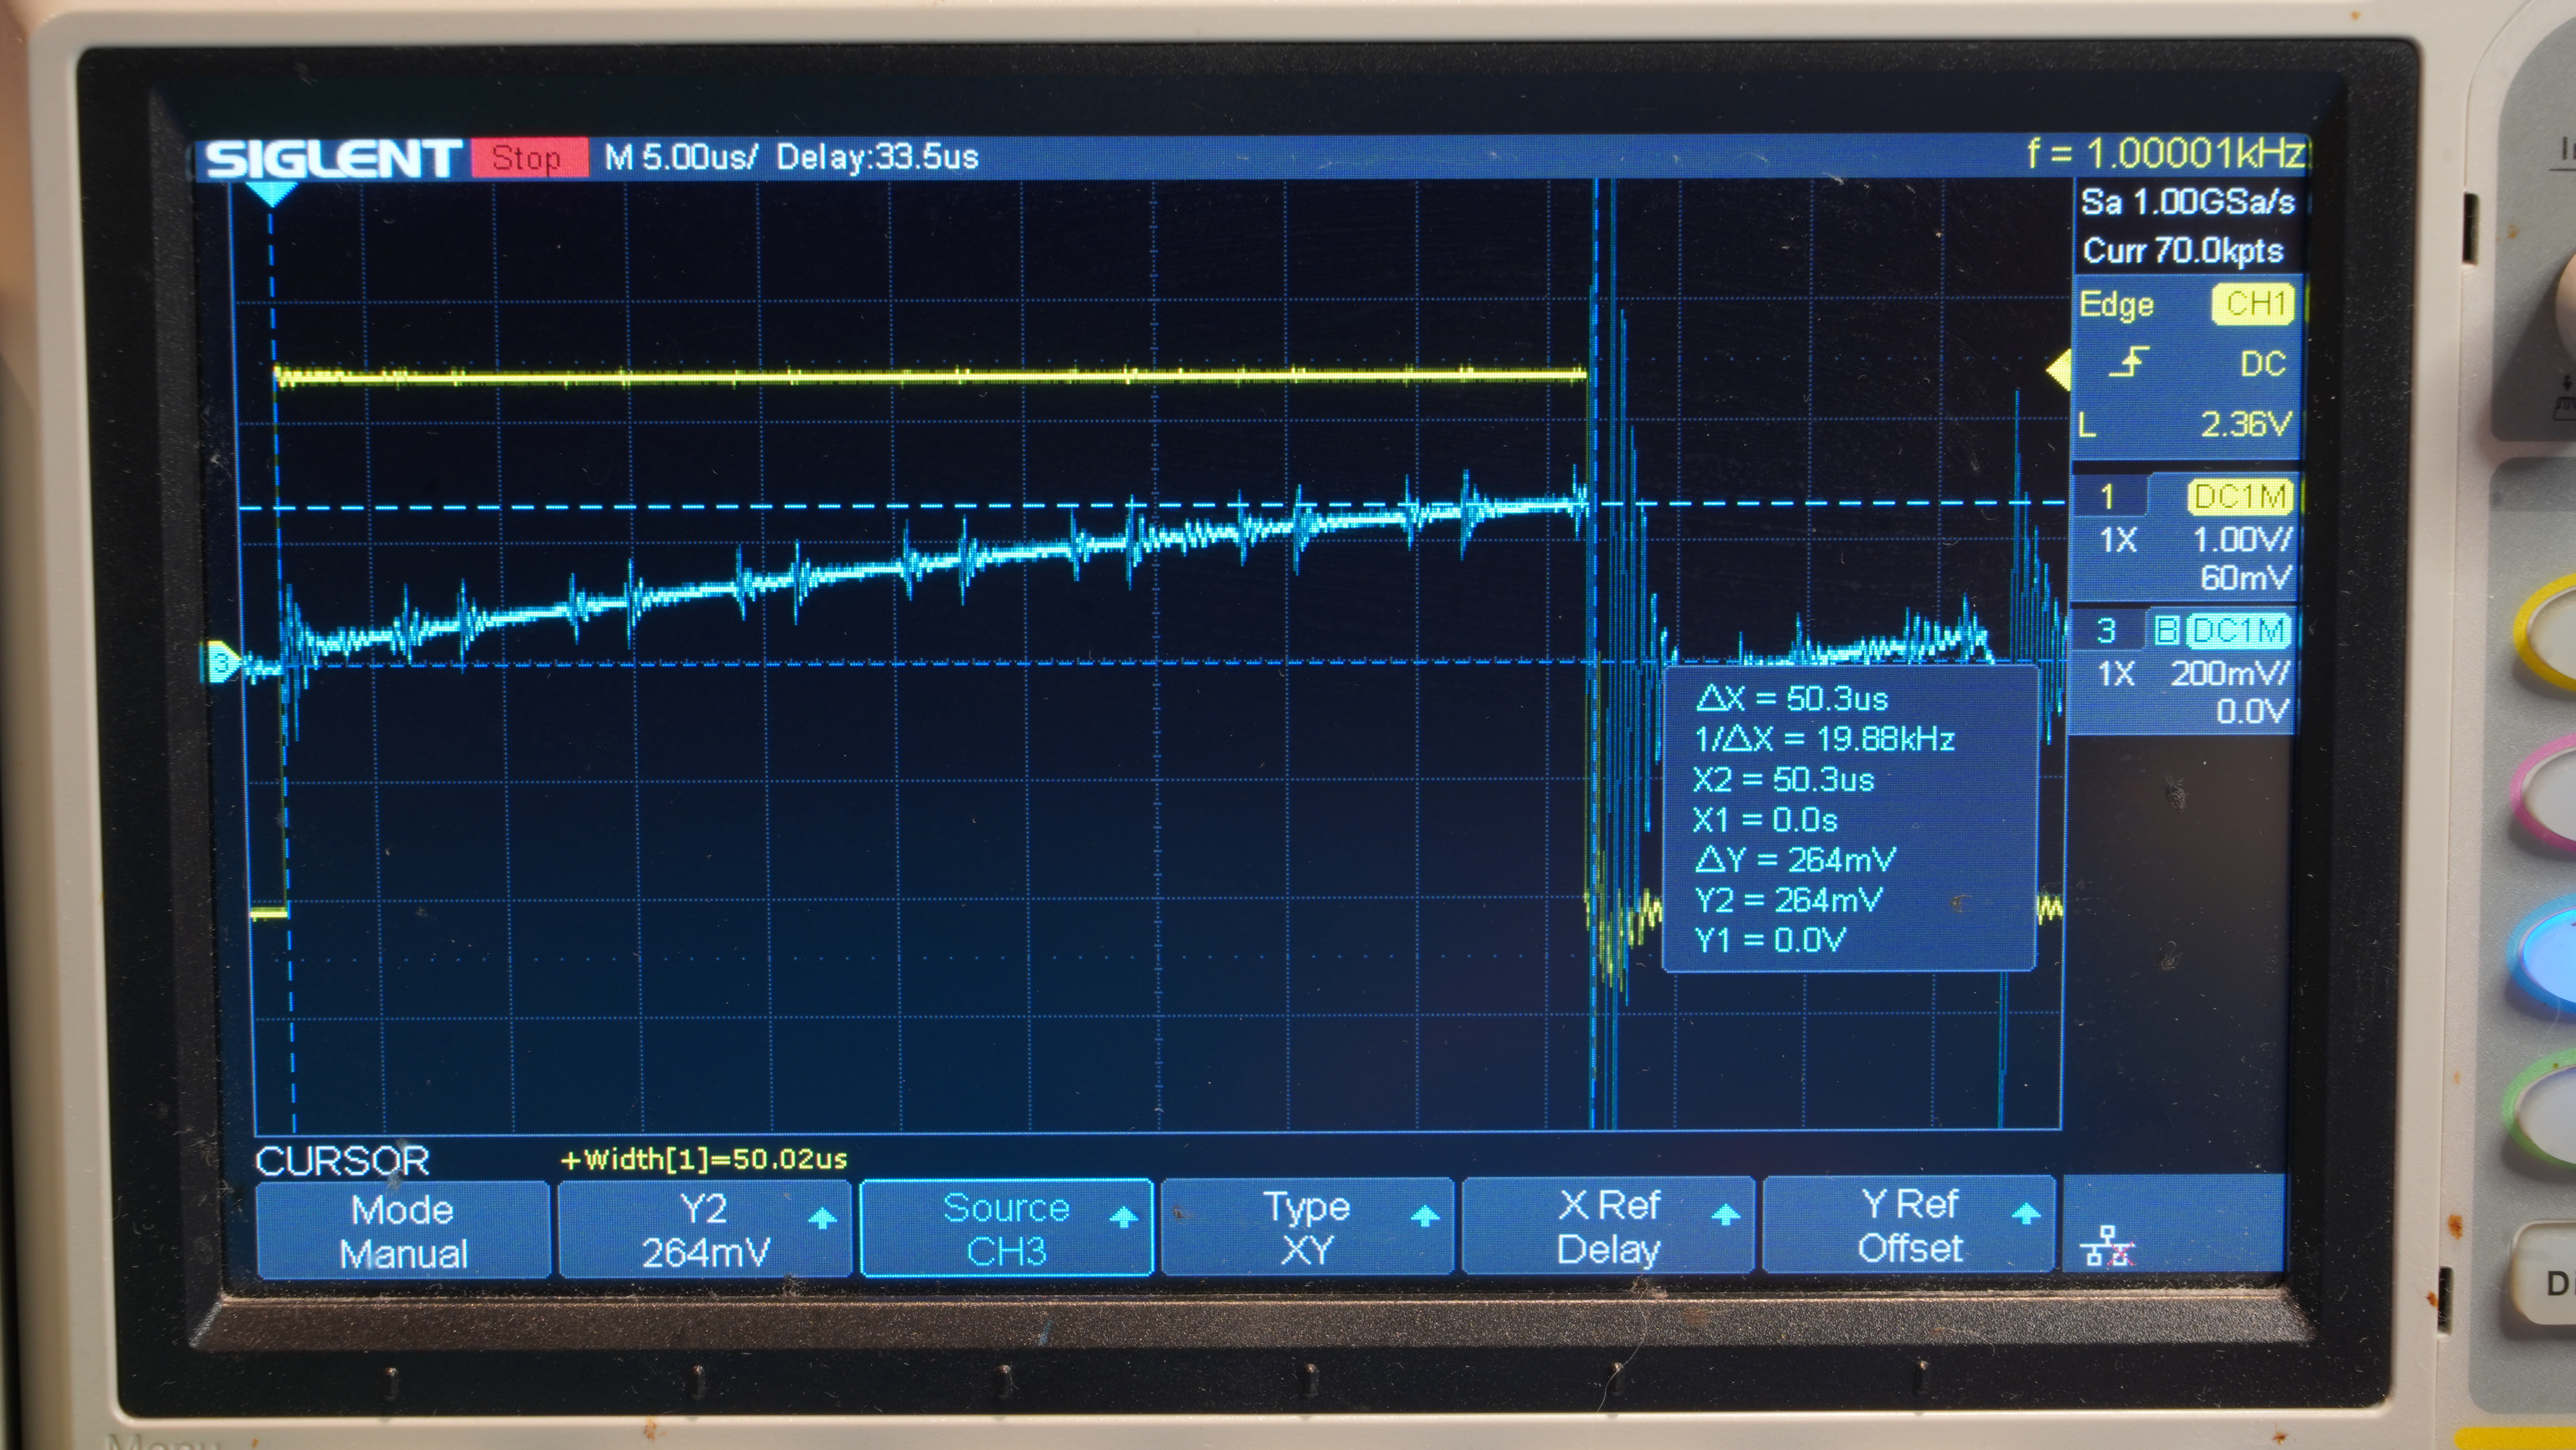The height and width of the screenshot is (1450, 2576).
Task: Click the SIGLENT logo
Action: (x=331, y=158)
